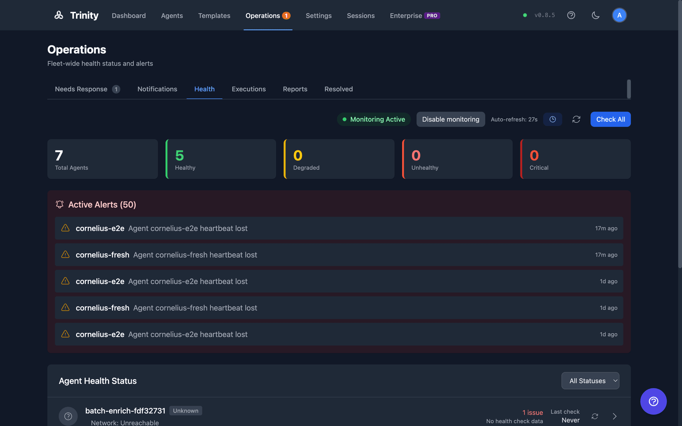This screenshot has width=682, height=426.
Task: Click the Last check Never text
Action: pos(565,416)
